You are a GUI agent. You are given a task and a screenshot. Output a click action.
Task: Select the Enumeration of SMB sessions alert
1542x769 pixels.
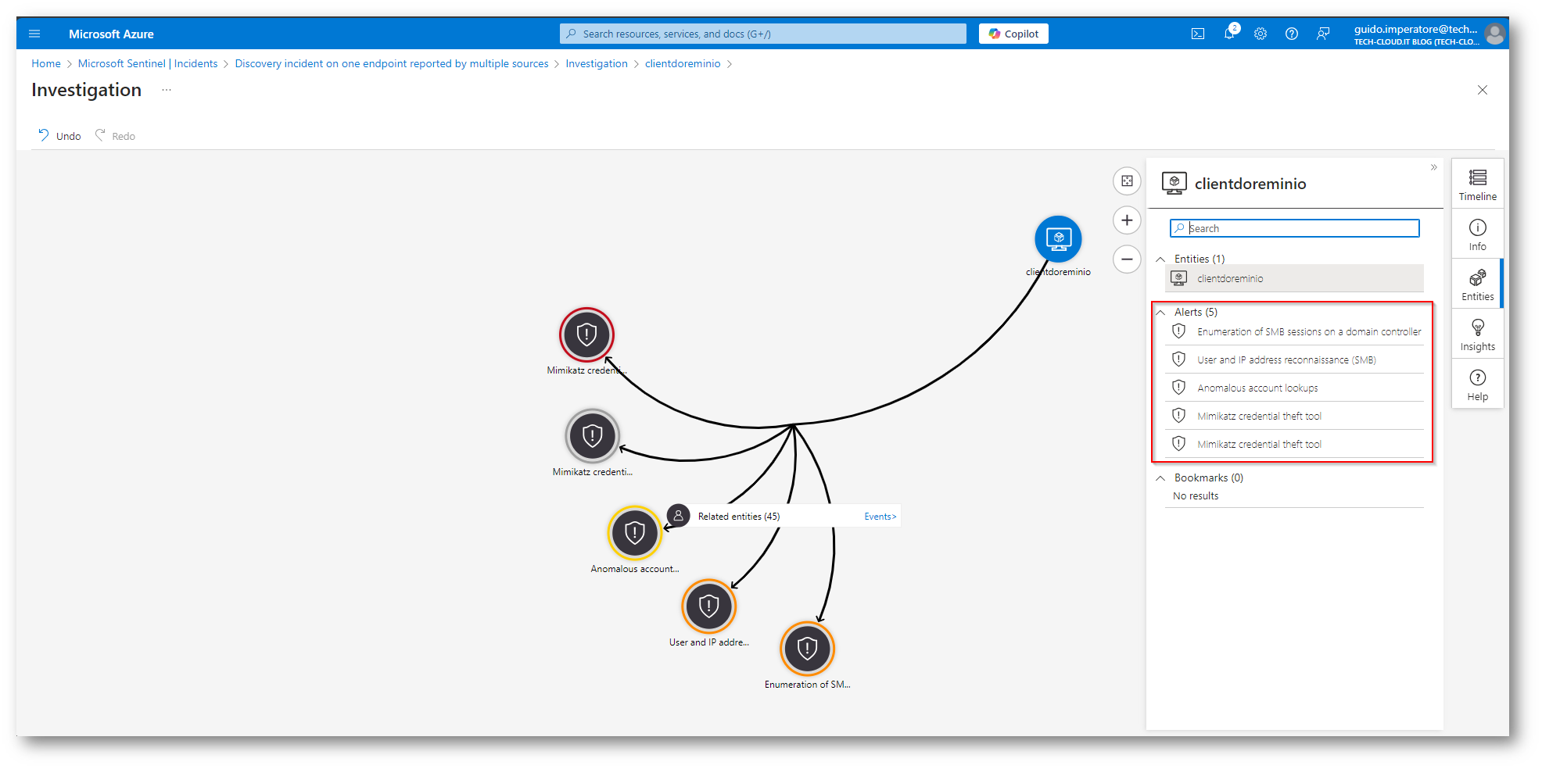pyautogui.click(x=1294, y=331)
